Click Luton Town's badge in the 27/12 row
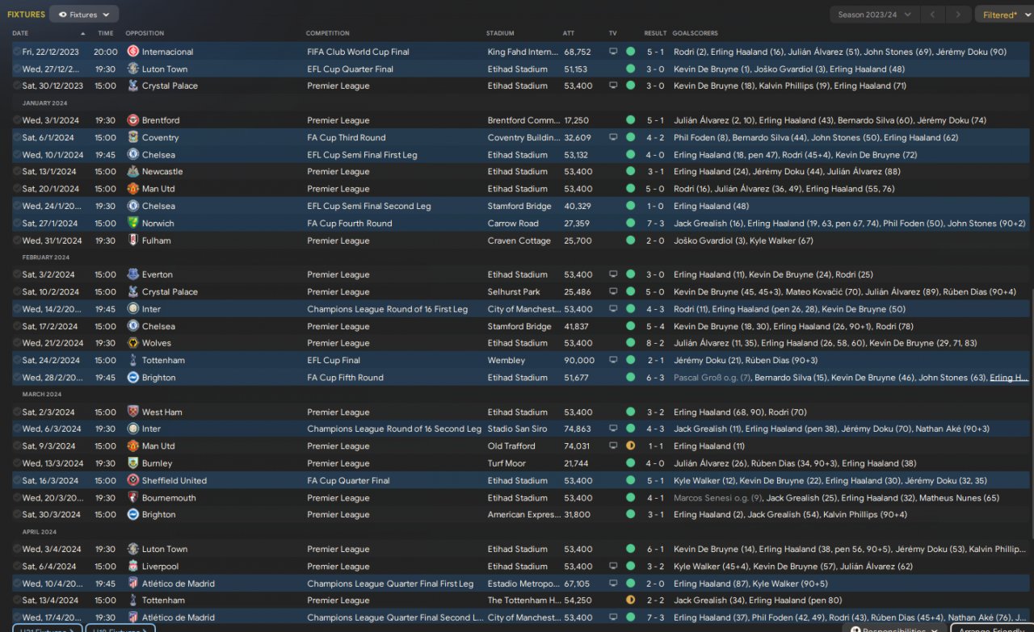This screenshot has width=1034, height=632. click(133, 69)
